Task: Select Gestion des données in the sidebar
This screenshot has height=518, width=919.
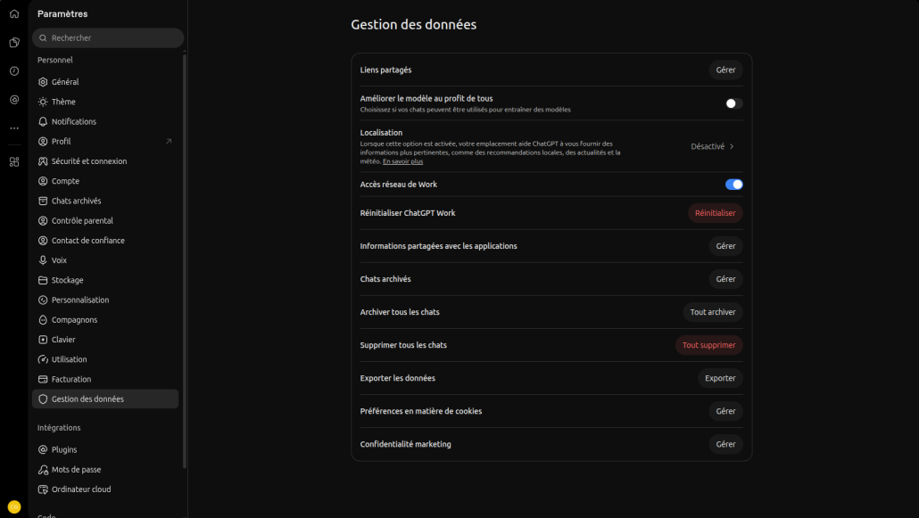Action: point(105,399)
